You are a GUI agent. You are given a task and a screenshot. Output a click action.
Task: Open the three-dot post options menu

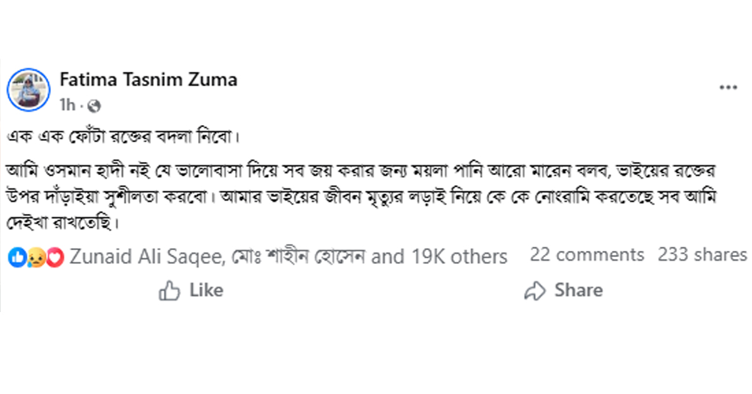tap(728, 89)
